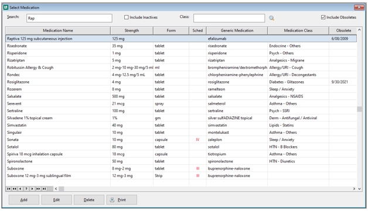Jump to first record with navigator icon
Viewport: 368px width, 211px height.
coord(9,189)
